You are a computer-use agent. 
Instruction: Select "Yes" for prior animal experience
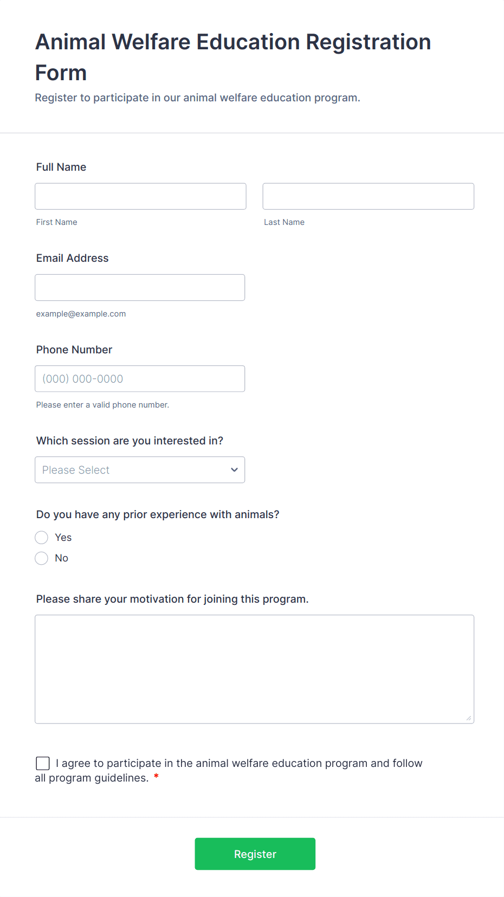[42, 538]
